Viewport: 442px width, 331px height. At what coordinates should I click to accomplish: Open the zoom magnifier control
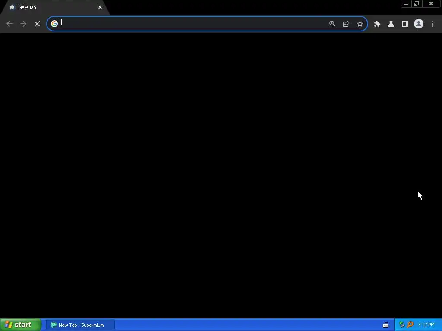click(332, 24)
